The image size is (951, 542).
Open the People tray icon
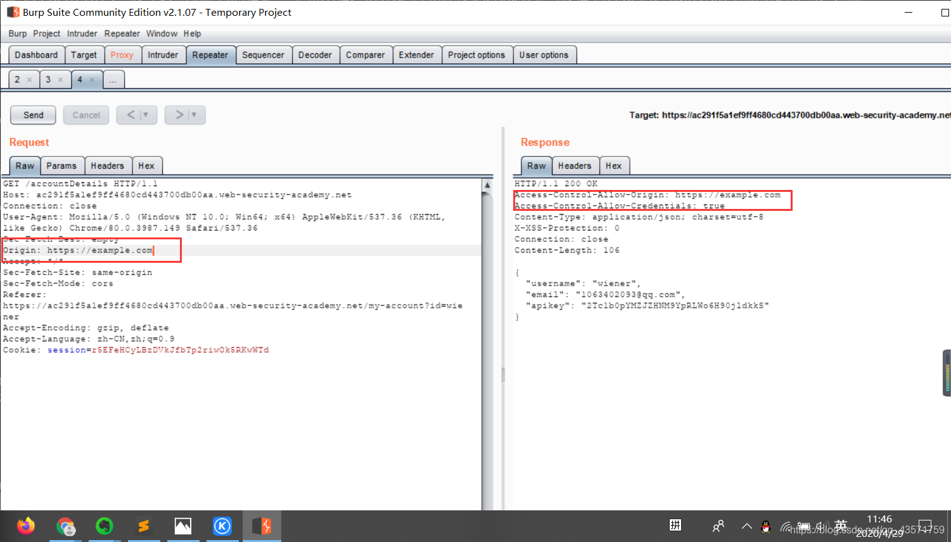tap(718, 526)
